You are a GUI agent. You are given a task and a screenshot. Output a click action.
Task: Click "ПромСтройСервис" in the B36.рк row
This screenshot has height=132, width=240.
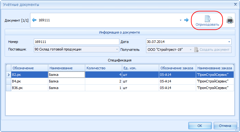215,88
